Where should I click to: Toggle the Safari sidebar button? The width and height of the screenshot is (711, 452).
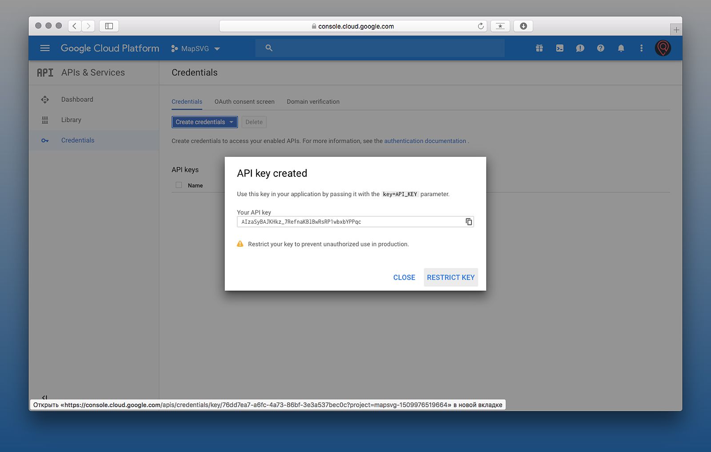point(109,26)
